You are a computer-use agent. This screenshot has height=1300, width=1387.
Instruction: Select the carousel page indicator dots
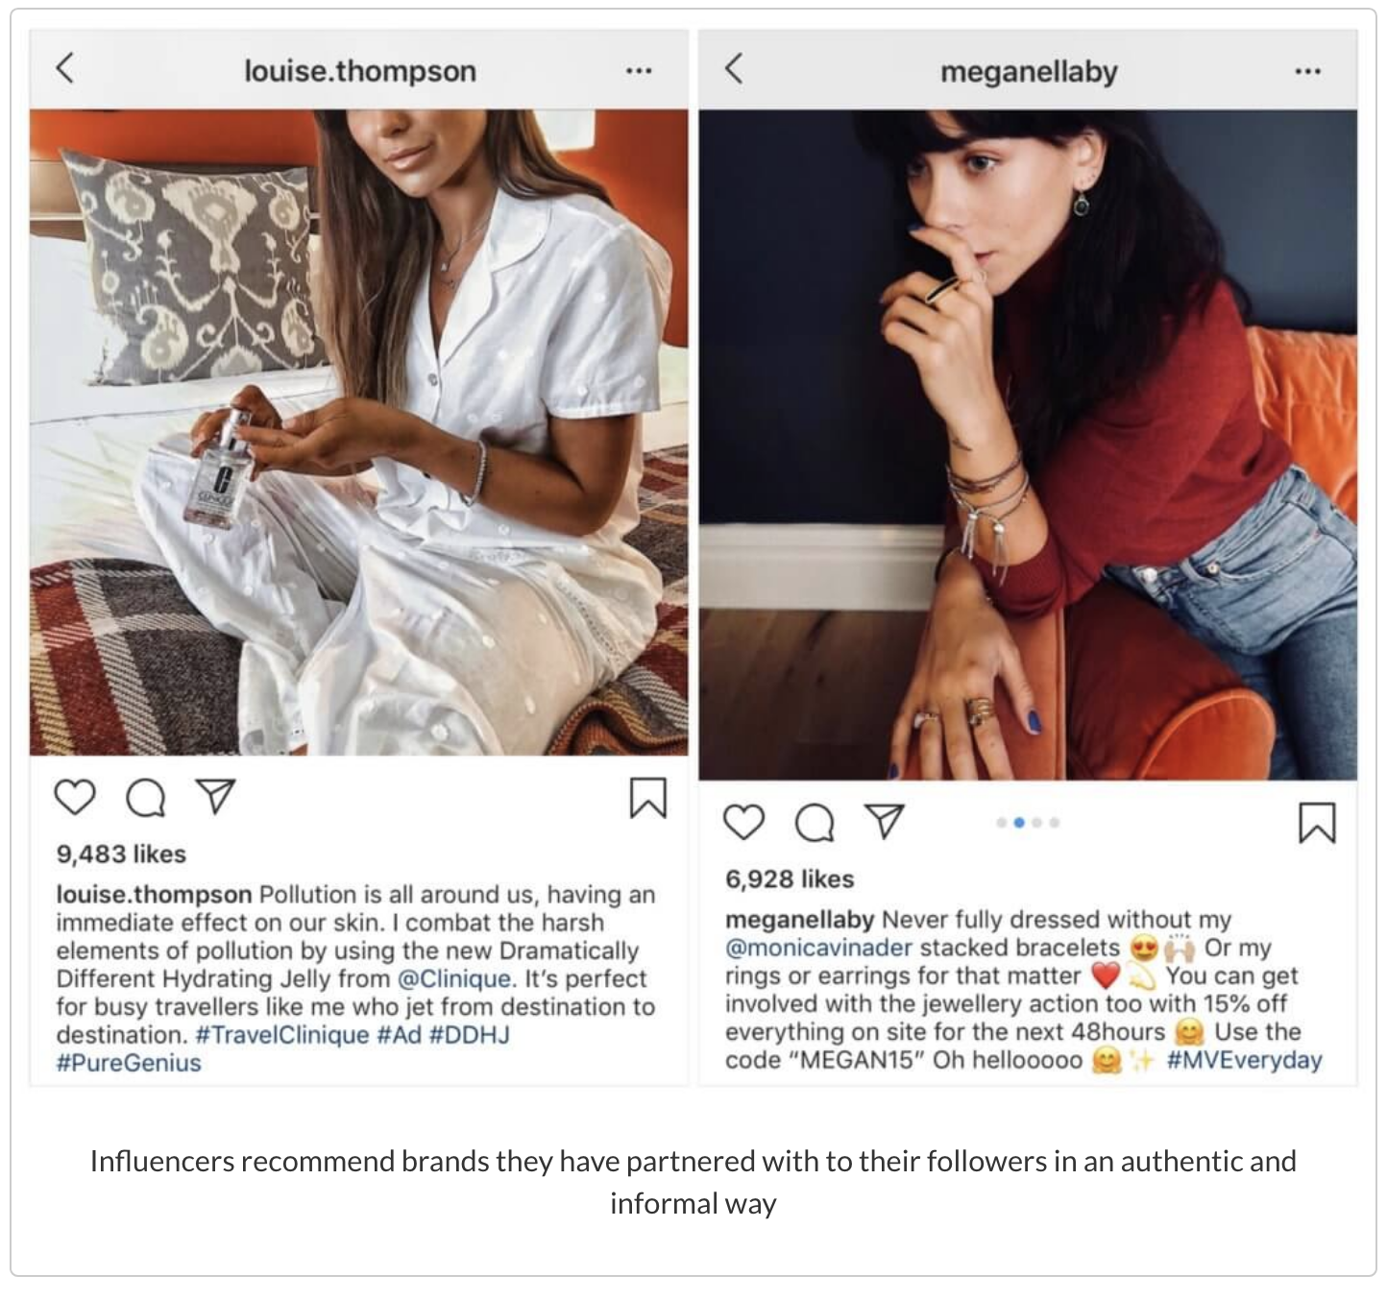click(x=1028, y=823)
